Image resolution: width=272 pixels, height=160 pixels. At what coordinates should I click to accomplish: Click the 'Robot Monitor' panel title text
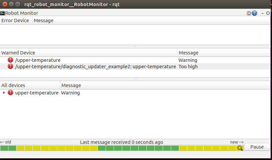coord(22,13)
